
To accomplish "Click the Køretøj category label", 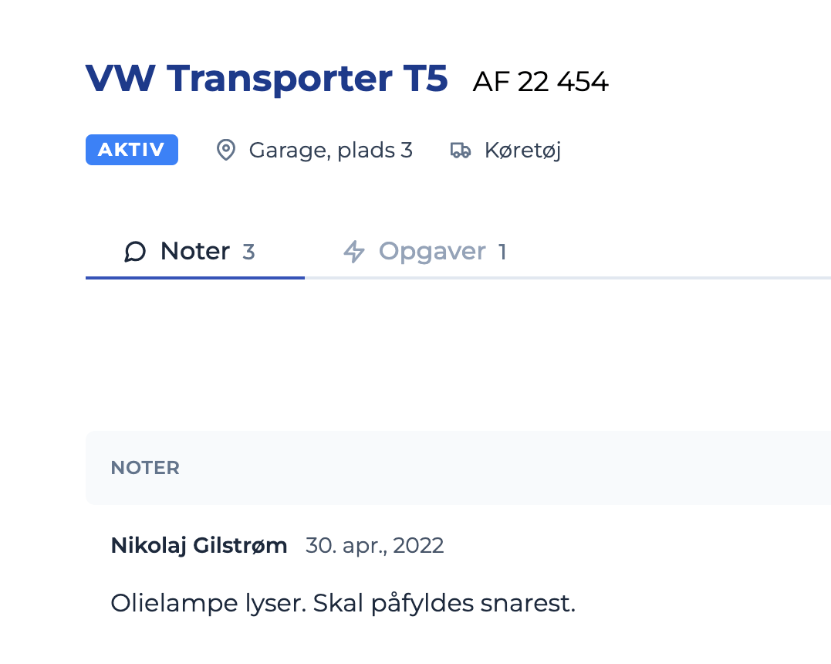I will click(522, 150).
